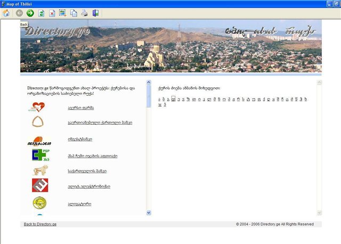Select street letter გ in the alphabet
This screenshot has width=341, height=244.
[168, 100]
